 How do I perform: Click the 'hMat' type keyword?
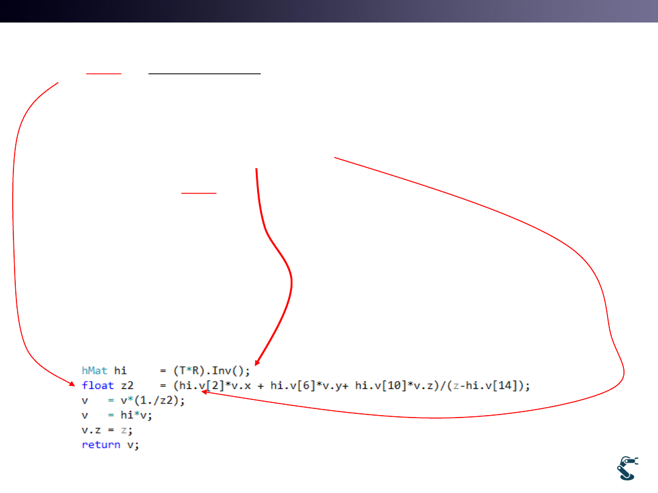pyautogui.click(x=96, y=370)
